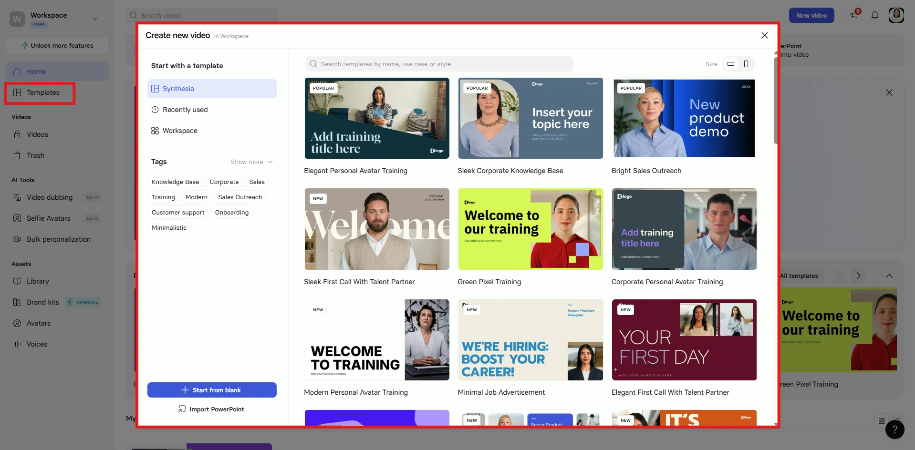This screenshot has width=915, height=450.
Task: Dismiss the background panel with X
Action: coord(889,92)
